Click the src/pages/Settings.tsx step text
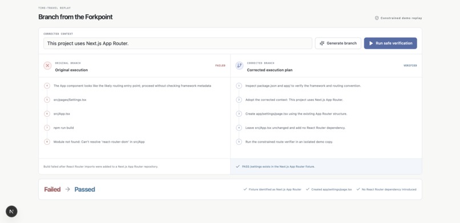Screen dimensions: 460x223 [70, 100]
